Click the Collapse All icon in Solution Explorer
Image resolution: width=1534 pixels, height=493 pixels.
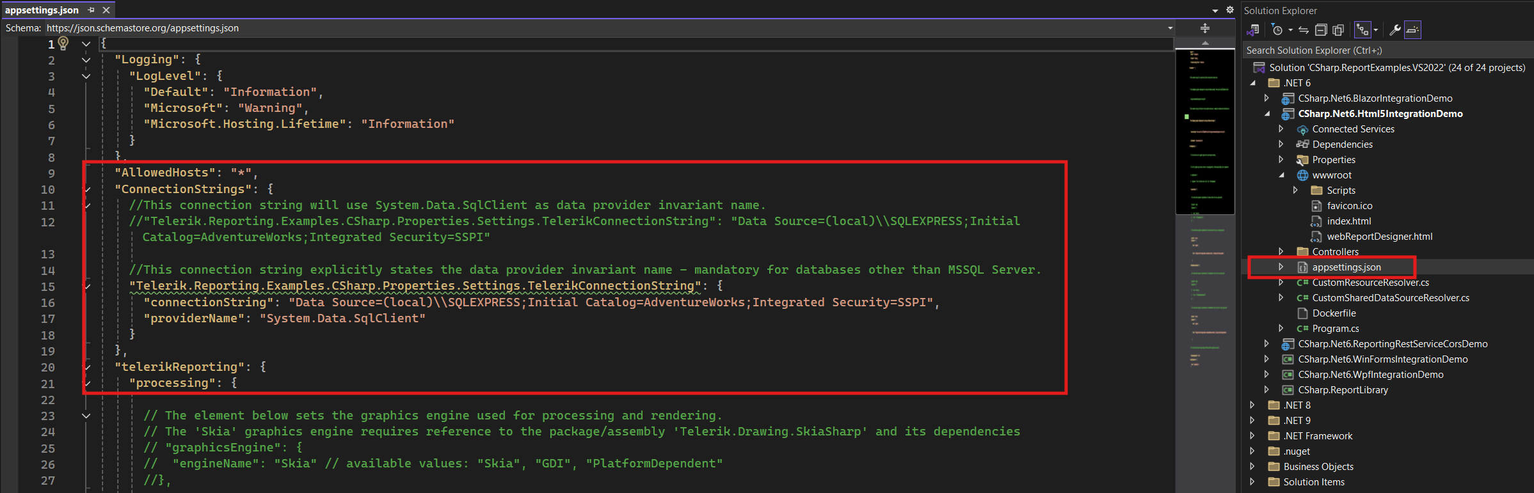click(x=1321, y=30)
